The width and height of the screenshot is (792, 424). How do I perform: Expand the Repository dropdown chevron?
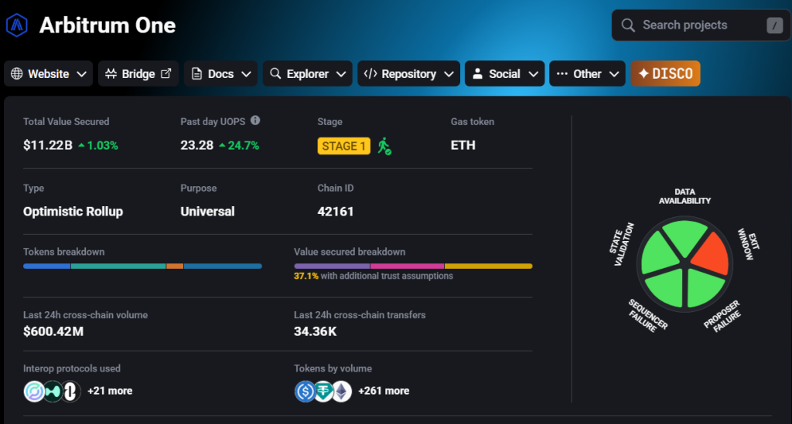pos(449,74)
